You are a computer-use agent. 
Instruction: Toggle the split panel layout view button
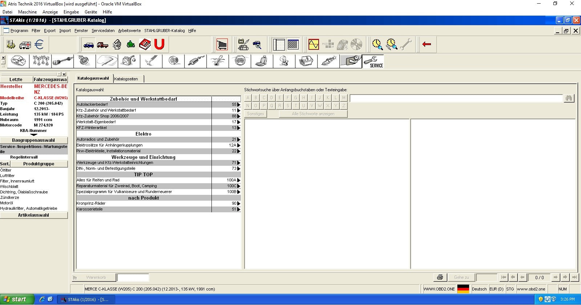pyautogui.click(x=279, y=45)
